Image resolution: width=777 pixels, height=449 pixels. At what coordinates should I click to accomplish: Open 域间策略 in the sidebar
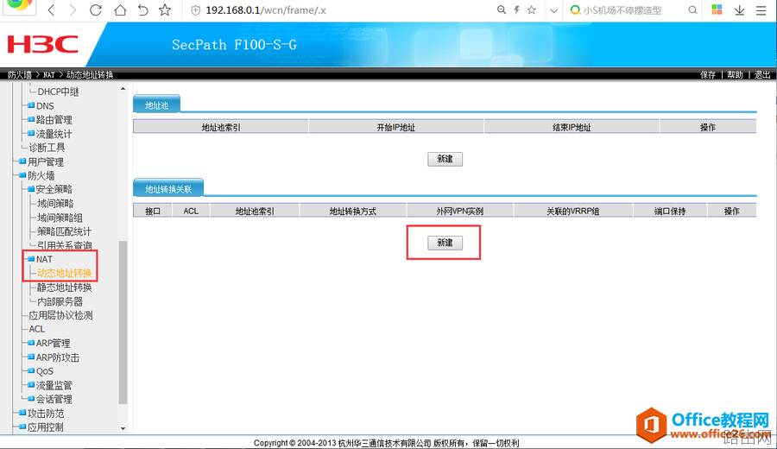(55, 203)
